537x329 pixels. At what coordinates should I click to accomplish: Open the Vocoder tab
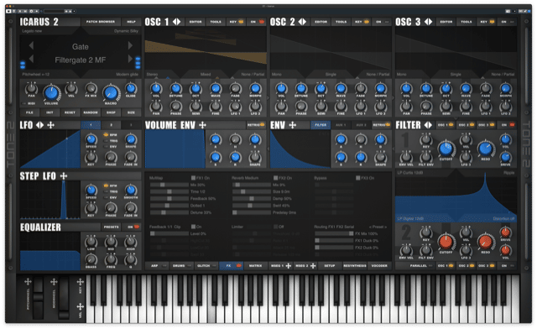point(379,266)
